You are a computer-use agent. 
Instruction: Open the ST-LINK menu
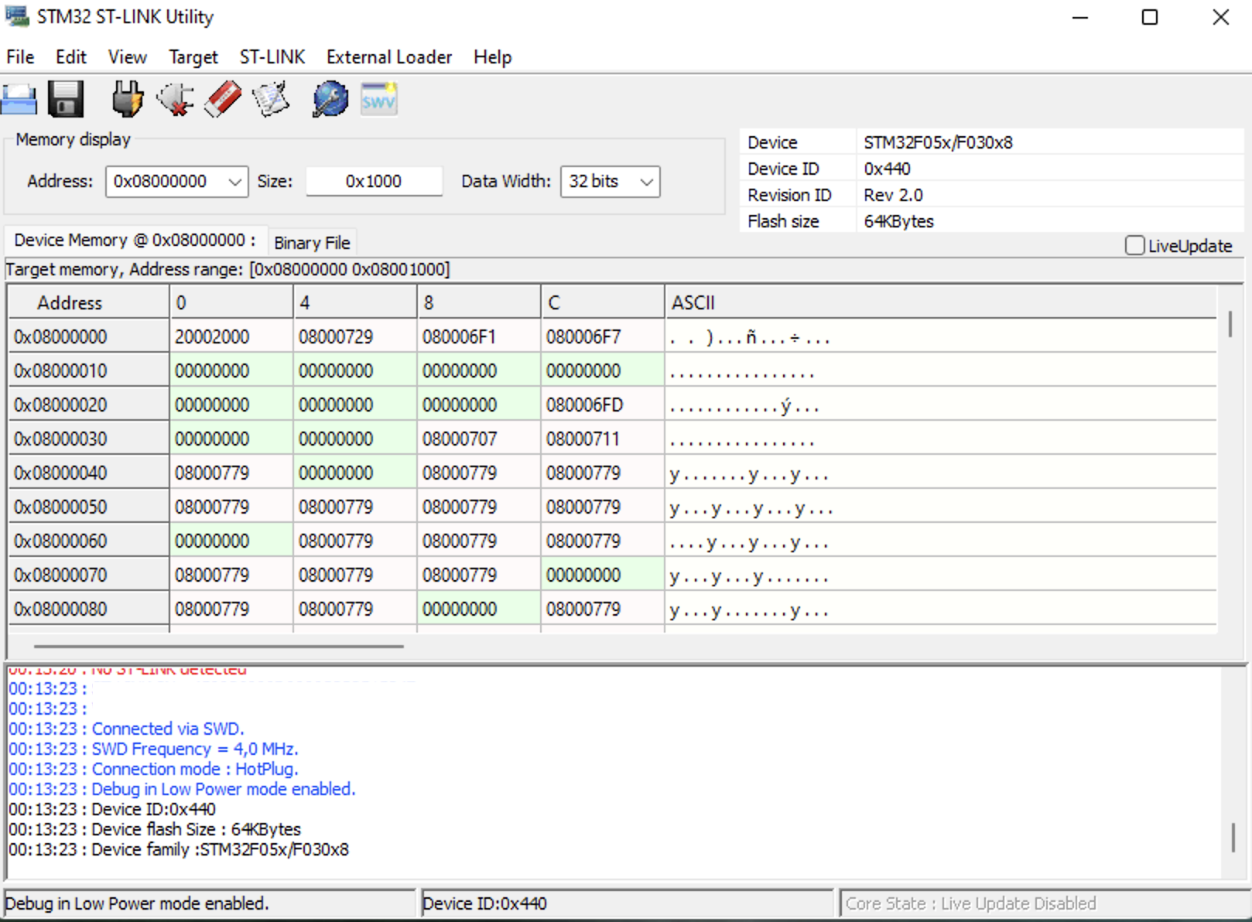tap(272, 57)
